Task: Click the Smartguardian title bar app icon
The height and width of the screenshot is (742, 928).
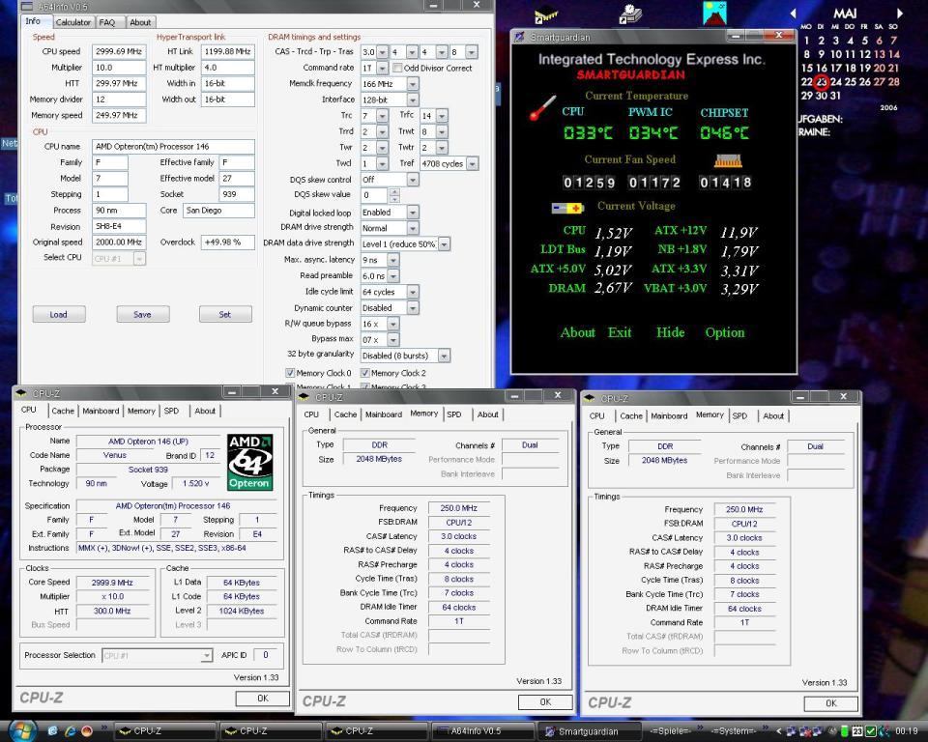Action: pos(519,37)
